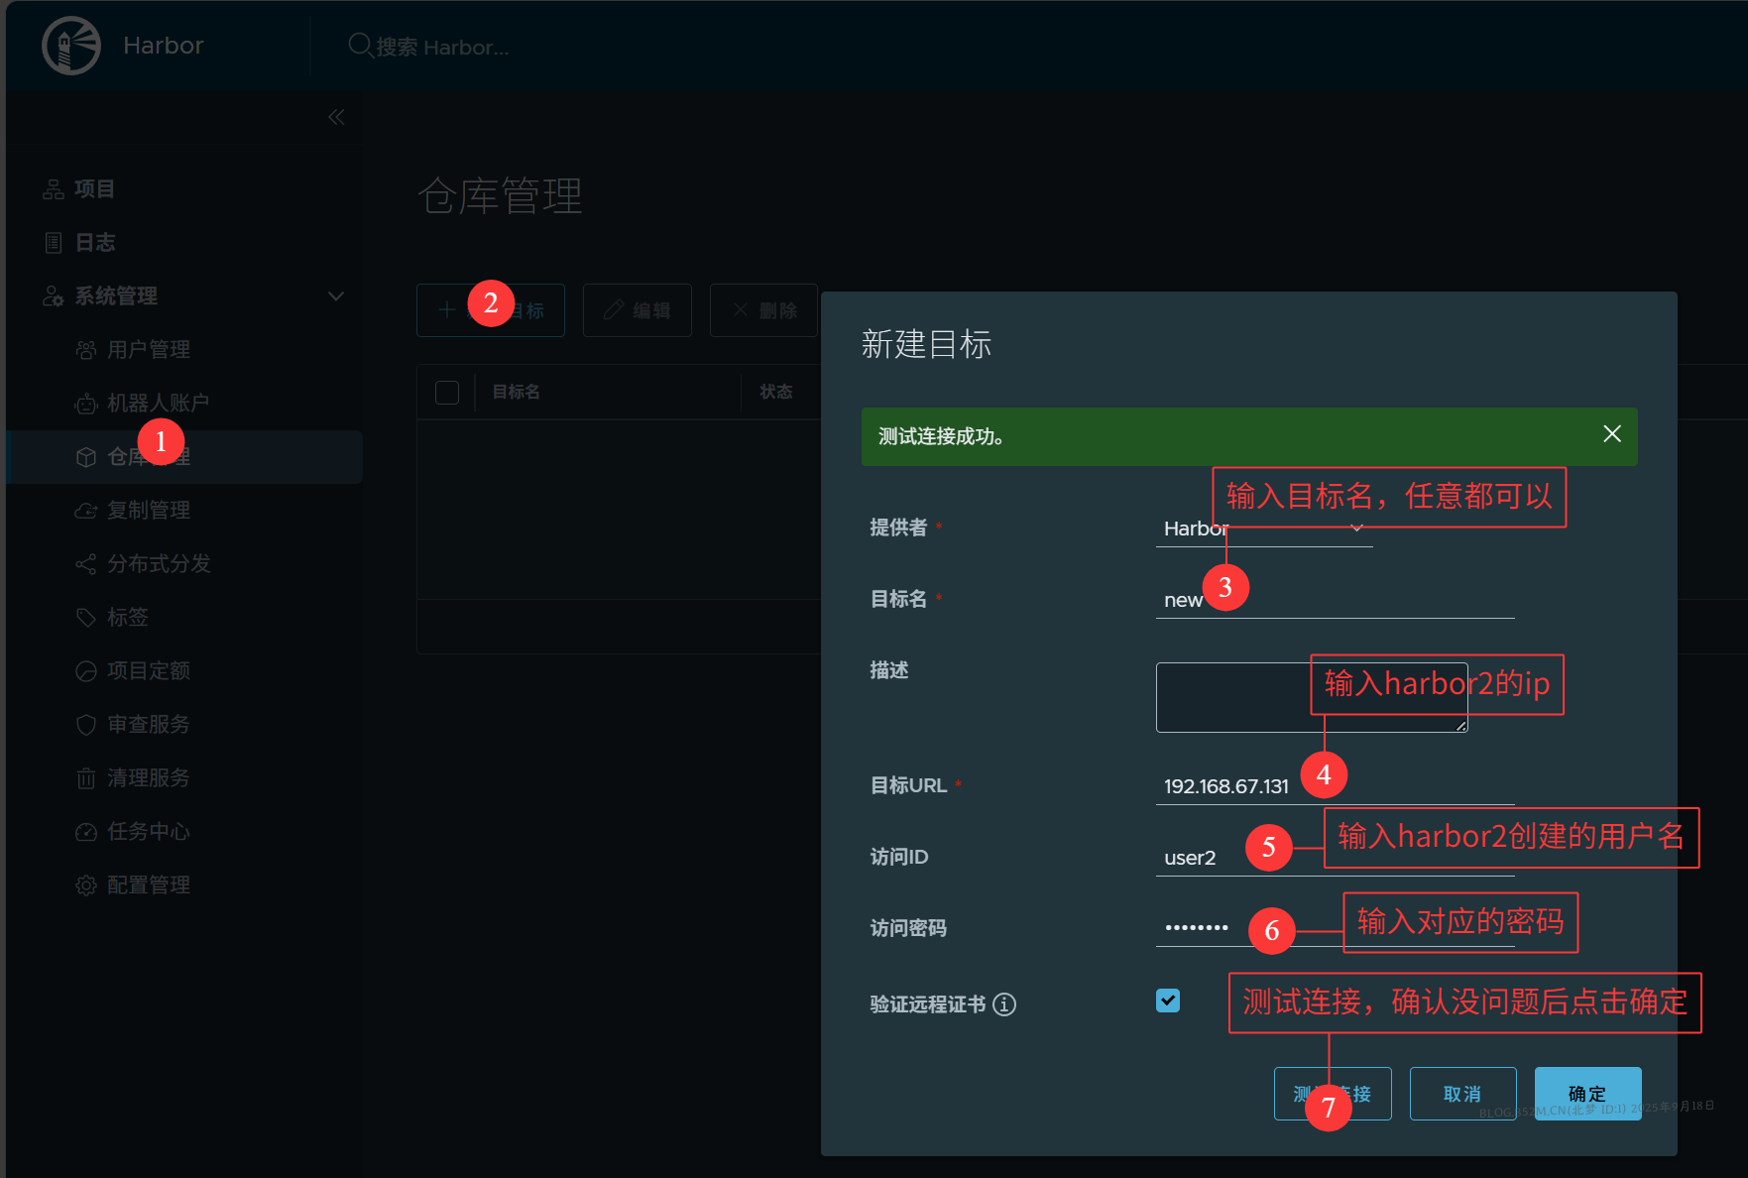Click the 清理服务 cleanup service icon
The image size is (1748, 1178).
click(x=87, y=777)
